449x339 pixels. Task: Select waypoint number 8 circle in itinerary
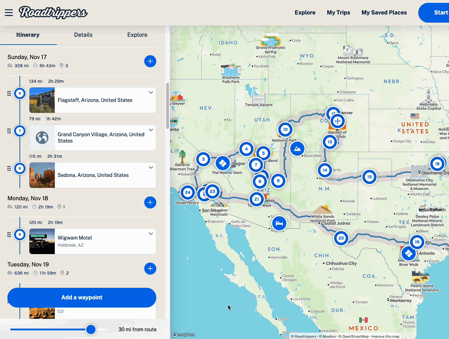pyautogui.click(x=20, y=168)
